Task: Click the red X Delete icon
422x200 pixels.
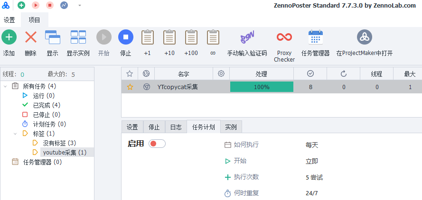Action: point(31,37)
